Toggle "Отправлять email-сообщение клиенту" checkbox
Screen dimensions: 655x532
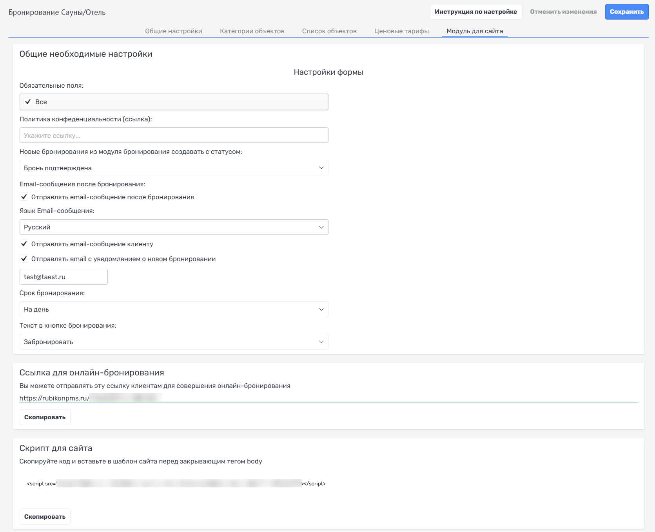(24, 244)
